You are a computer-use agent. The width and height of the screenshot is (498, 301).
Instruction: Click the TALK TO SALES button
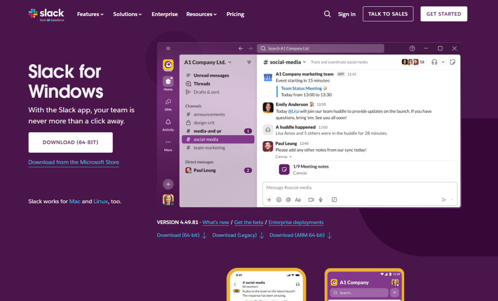tap(388, 14)
